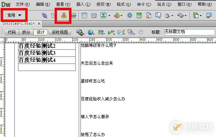
Task: Expand the Images dropdown arrow
Action: coord(109,15)
